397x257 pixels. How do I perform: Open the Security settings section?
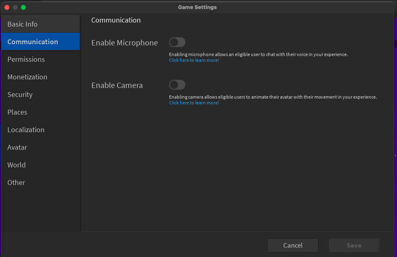pos(20,95)
